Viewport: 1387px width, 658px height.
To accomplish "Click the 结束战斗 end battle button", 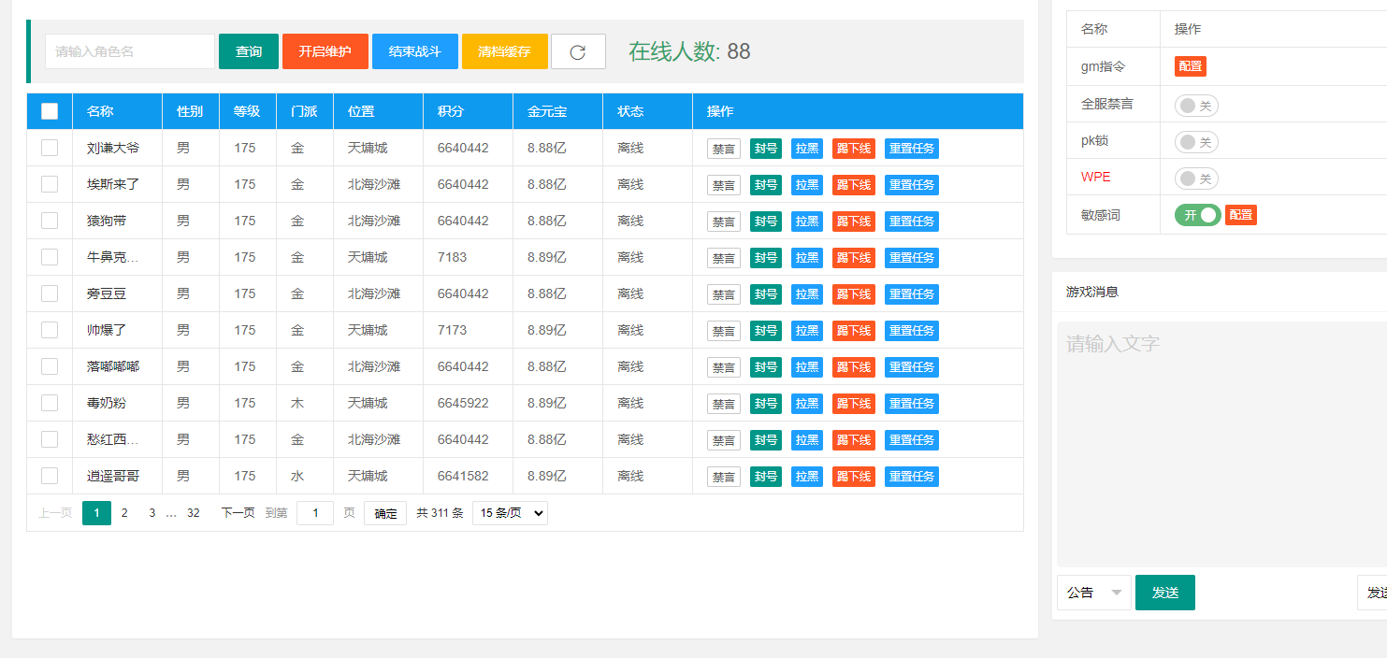I will coord(414,51).
